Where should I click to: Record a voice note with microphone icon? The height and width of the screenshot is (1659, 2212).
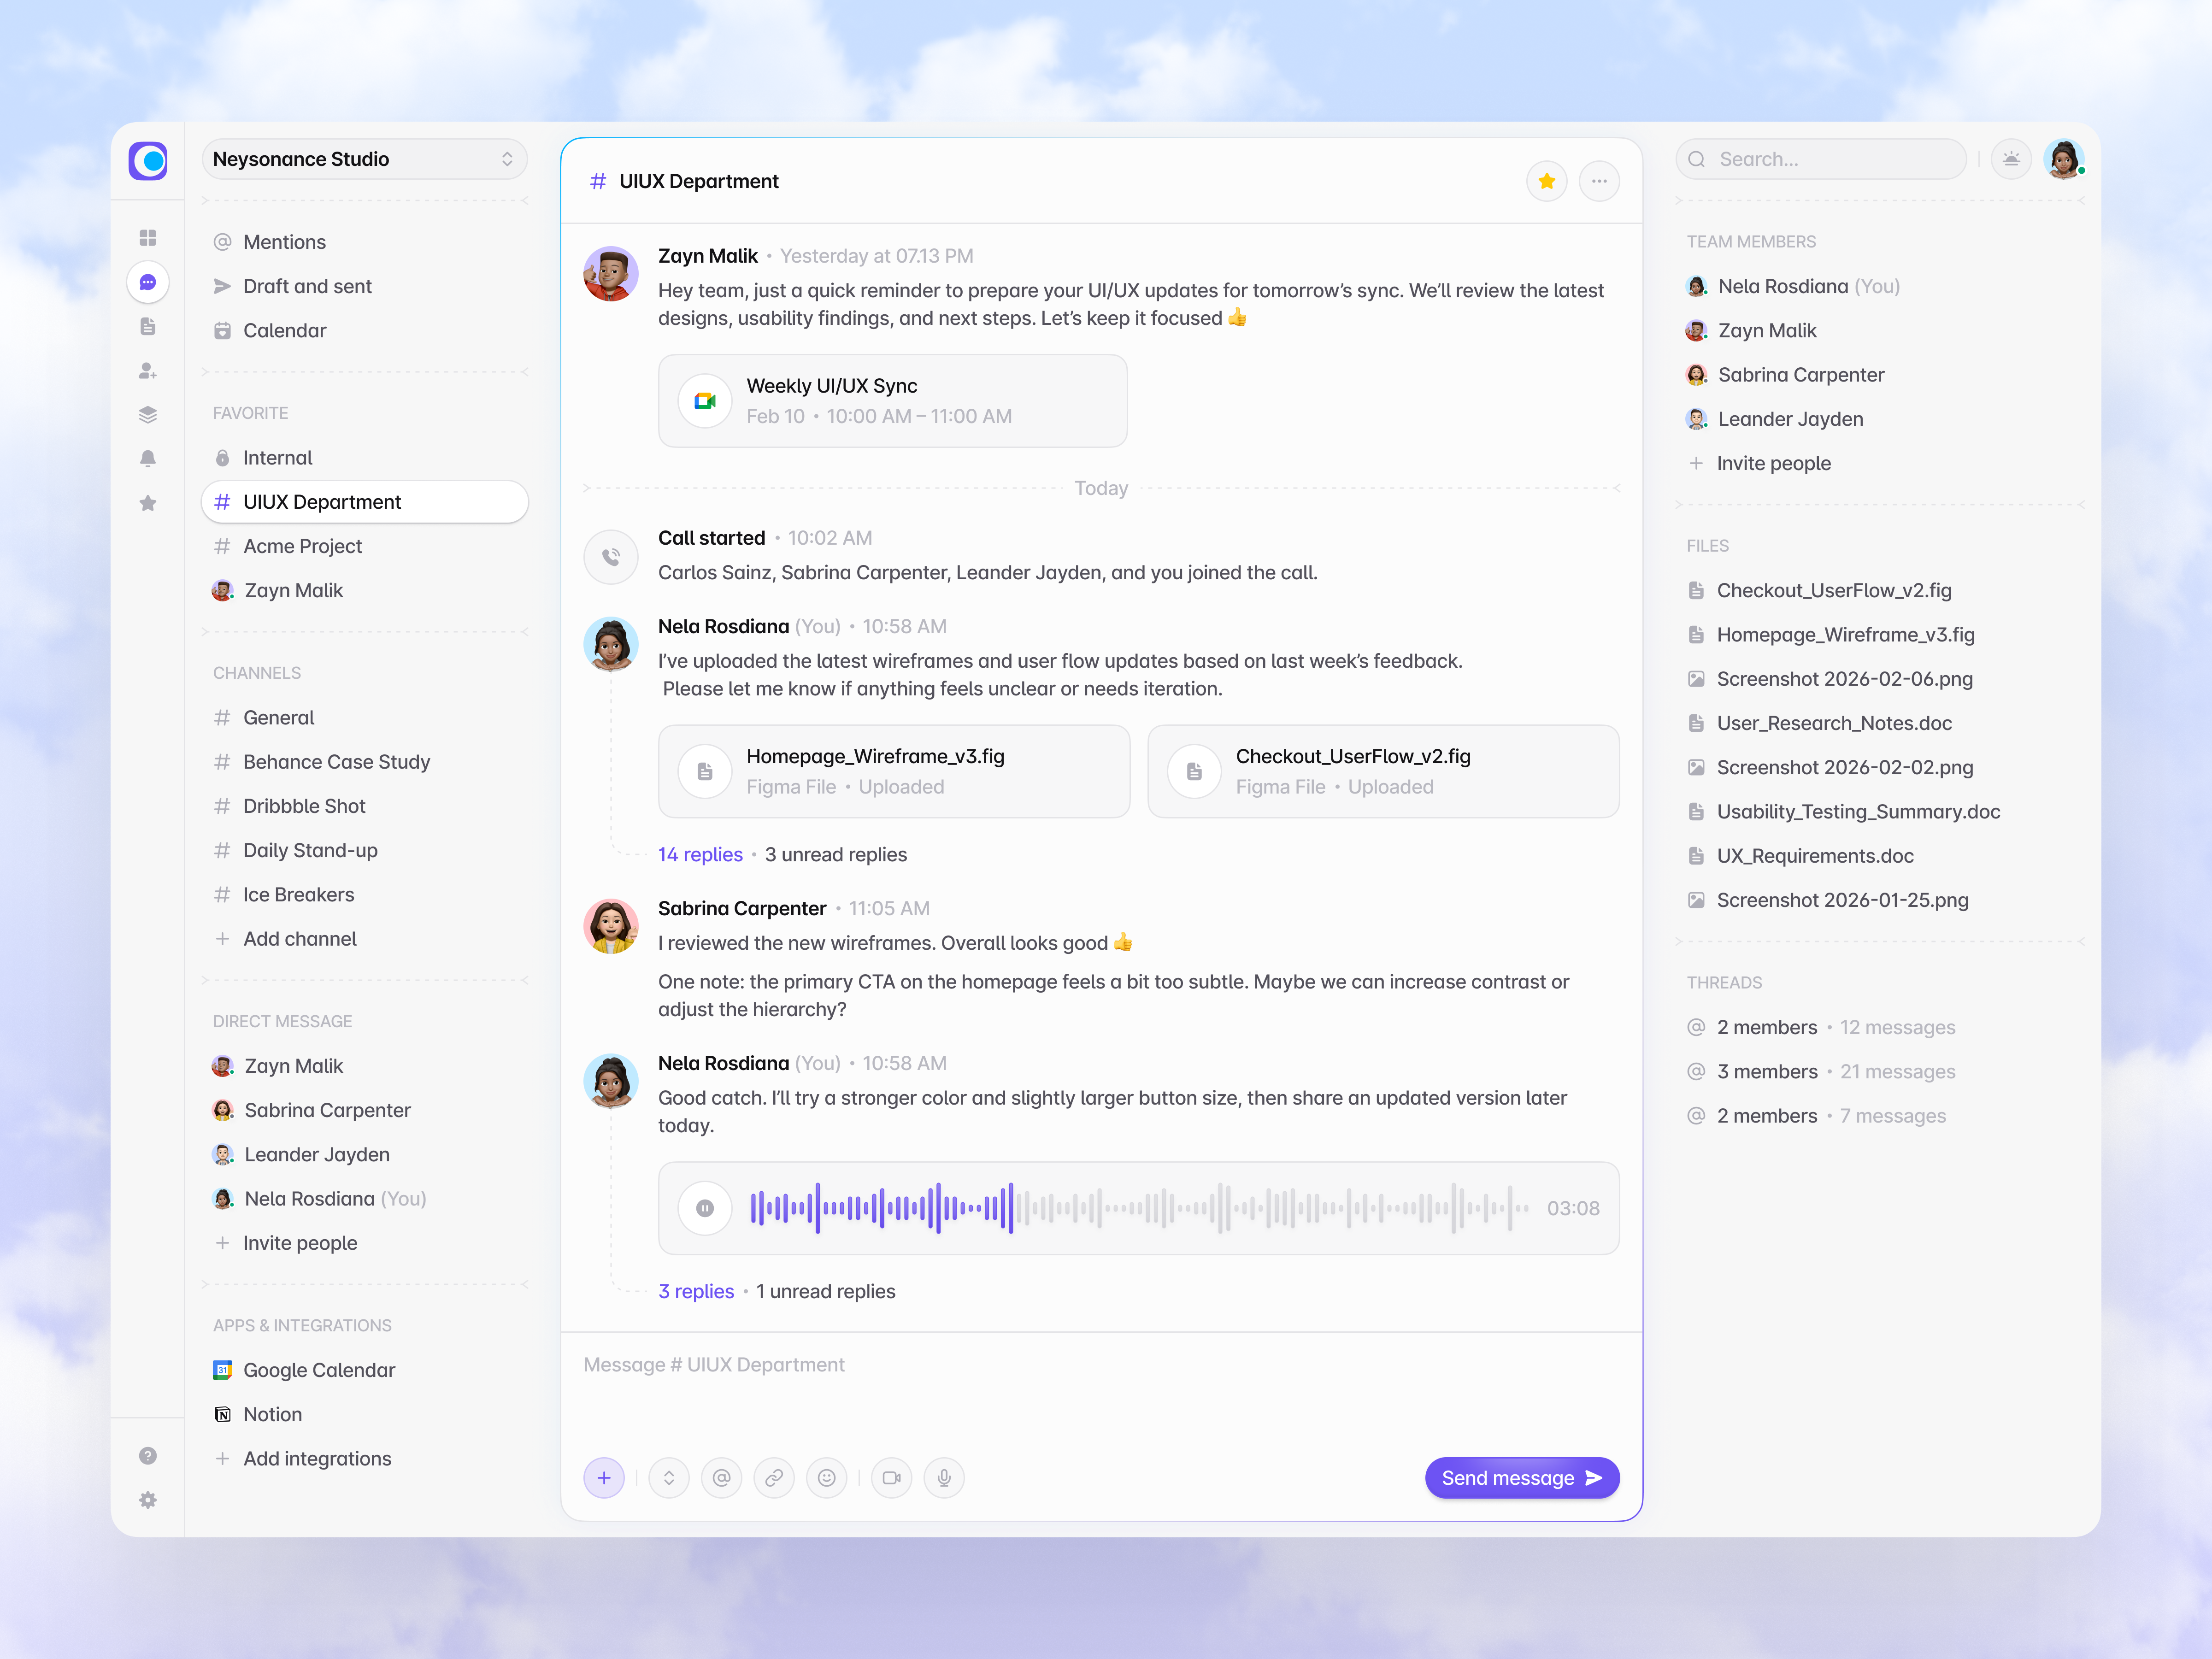pyautogui.click(x=944, y=1478)
